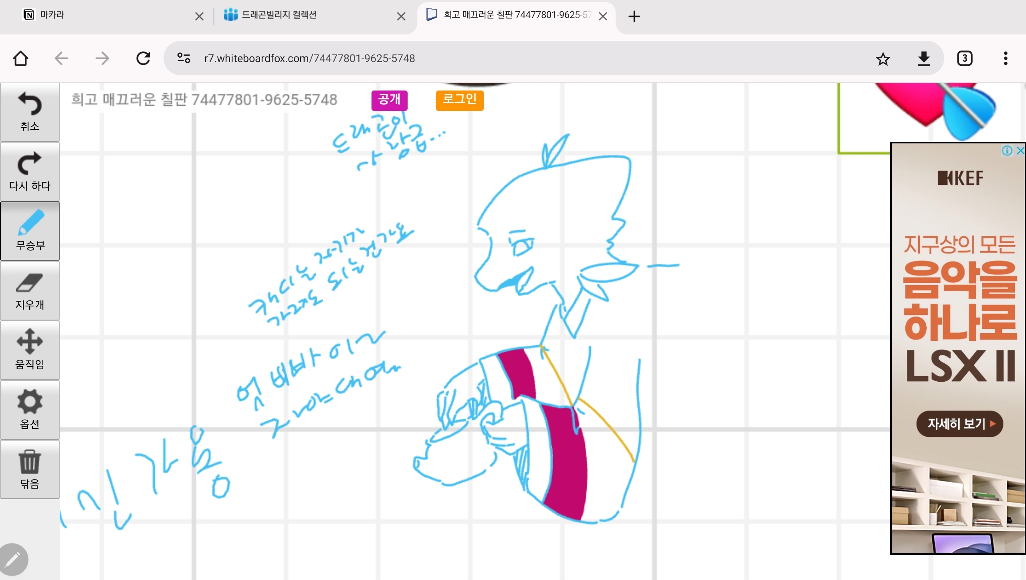Image resolution: width=1026 pixels, height=580 pixels.
Task: Switch to the 마카라 Notion tab
Action: click(104, 15)
